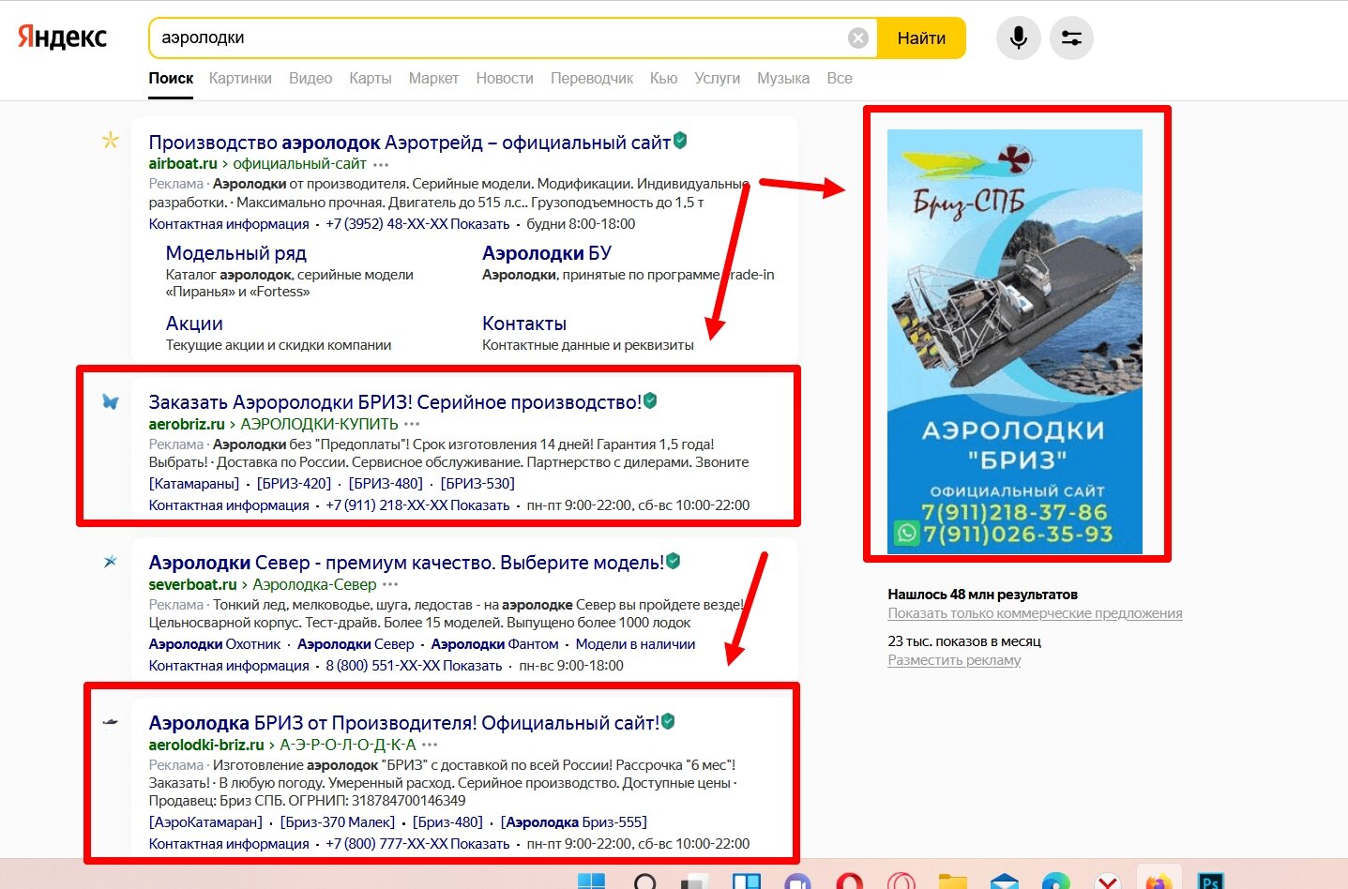Image resolution: width=1348 pixels, height=889 pixels.
Task: Open 'Производство аэролодок Аэротрейд' result
Action: 410,143
